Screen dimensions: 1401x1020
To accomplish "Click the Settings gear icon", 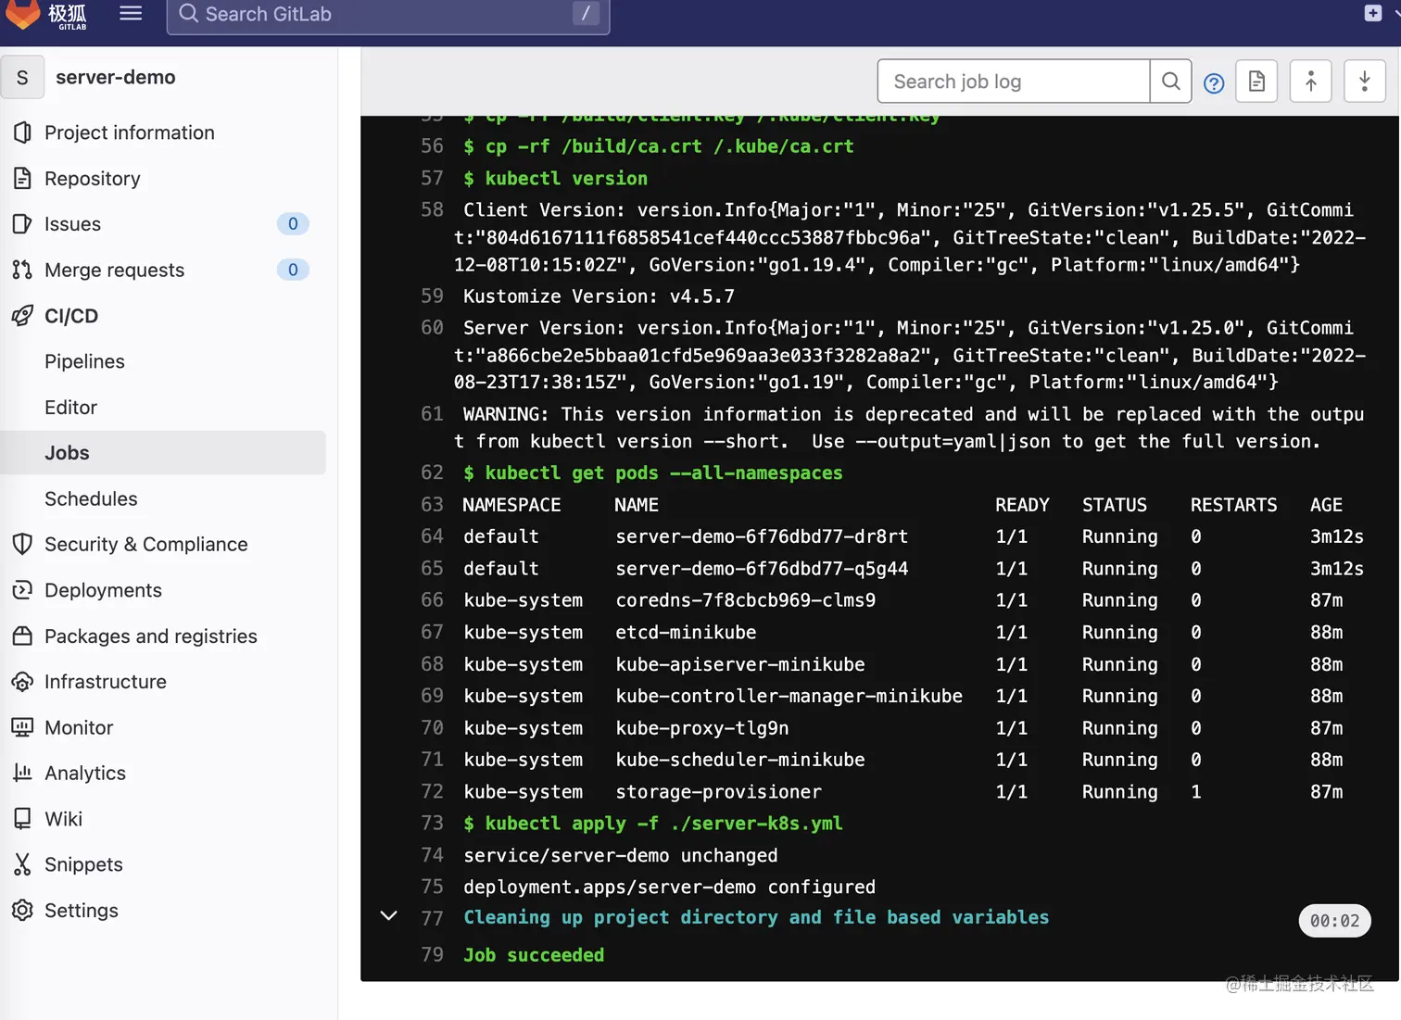I will (x=22, y=910).
